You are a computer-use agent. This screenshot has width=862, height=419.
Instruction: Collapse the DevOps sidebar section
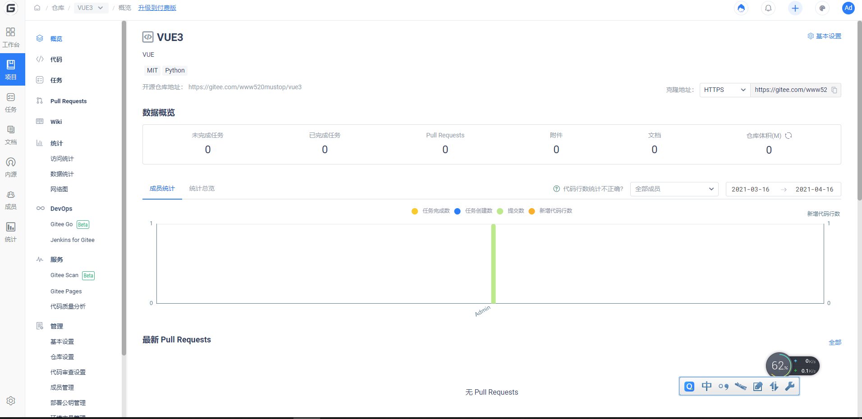pyautogui.click(x=61, y=209)
